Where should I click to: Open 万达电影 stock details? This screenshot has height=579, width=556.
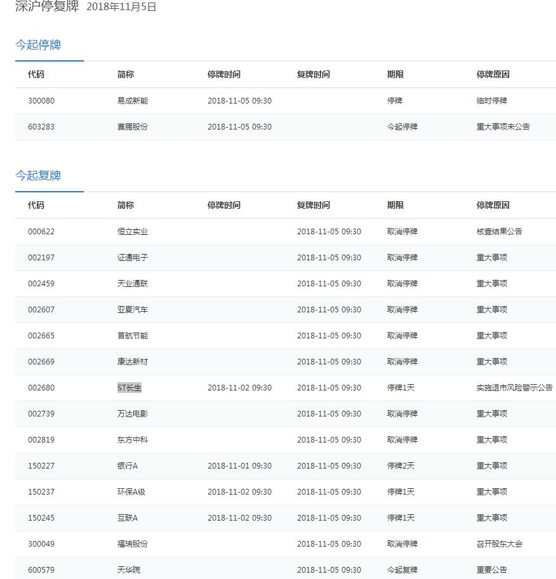click(133, 414)
